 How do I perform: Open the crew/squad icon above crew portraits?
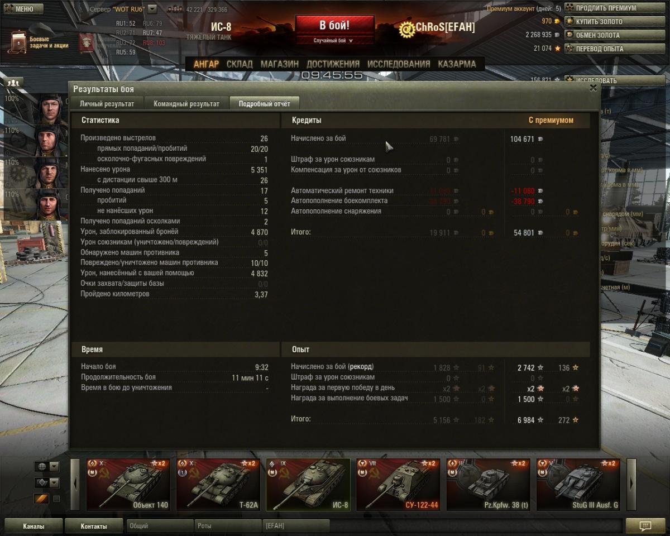click(14, 83)
